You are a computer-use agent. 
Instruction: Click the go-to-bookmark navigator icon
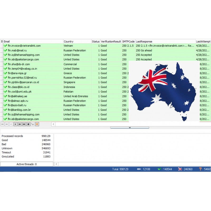(33, 124)
